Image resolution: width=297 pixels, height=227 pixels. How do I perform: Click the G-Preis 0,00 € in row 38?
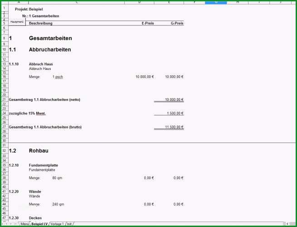pos(179,178)
